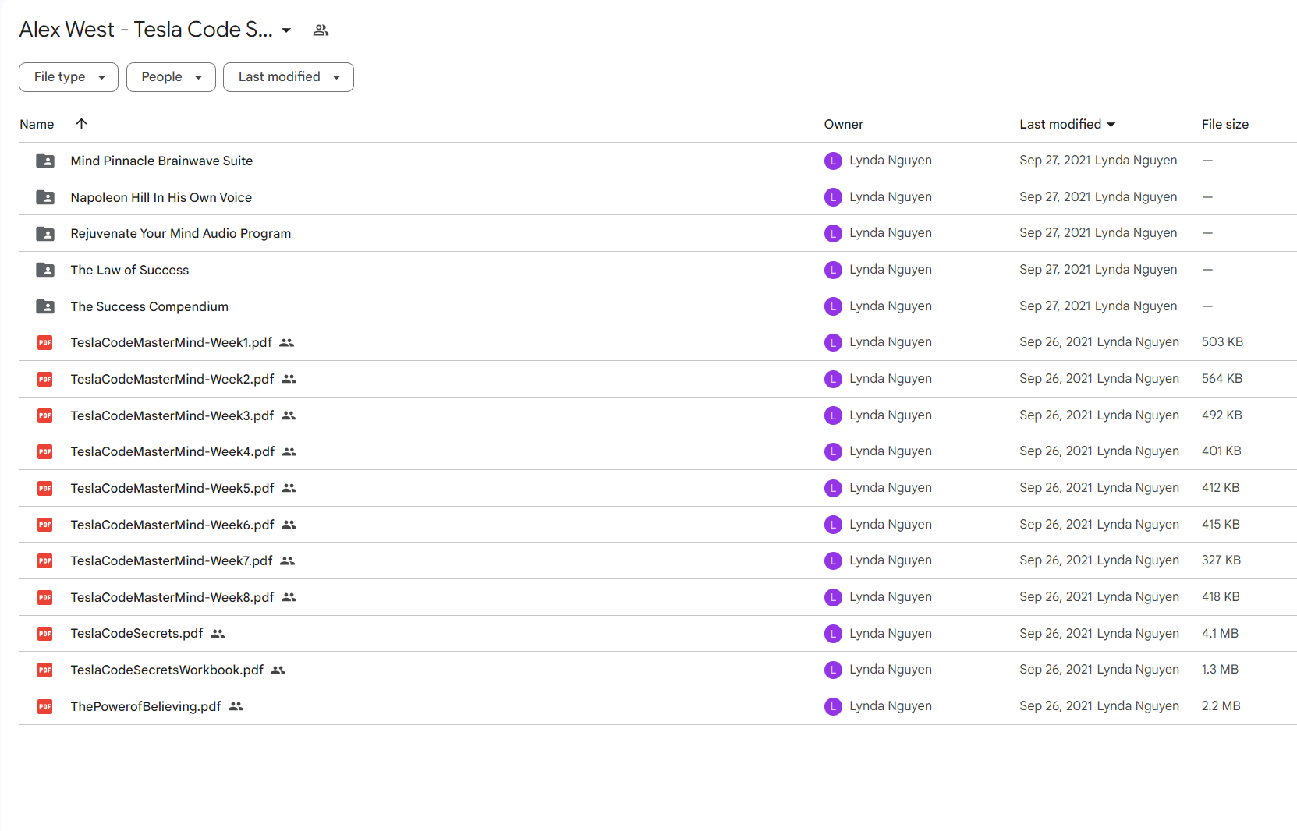The width and height of the screenshot is (1297, 831).
Task: Click the shared icon beside TeslaCodeSecretsWorkbook.pdf
Action: [278, 670]
